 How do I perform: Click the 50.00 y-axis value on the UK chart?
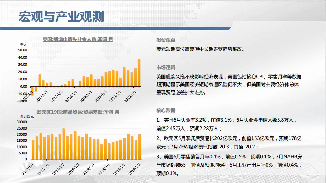pos(23,50)
